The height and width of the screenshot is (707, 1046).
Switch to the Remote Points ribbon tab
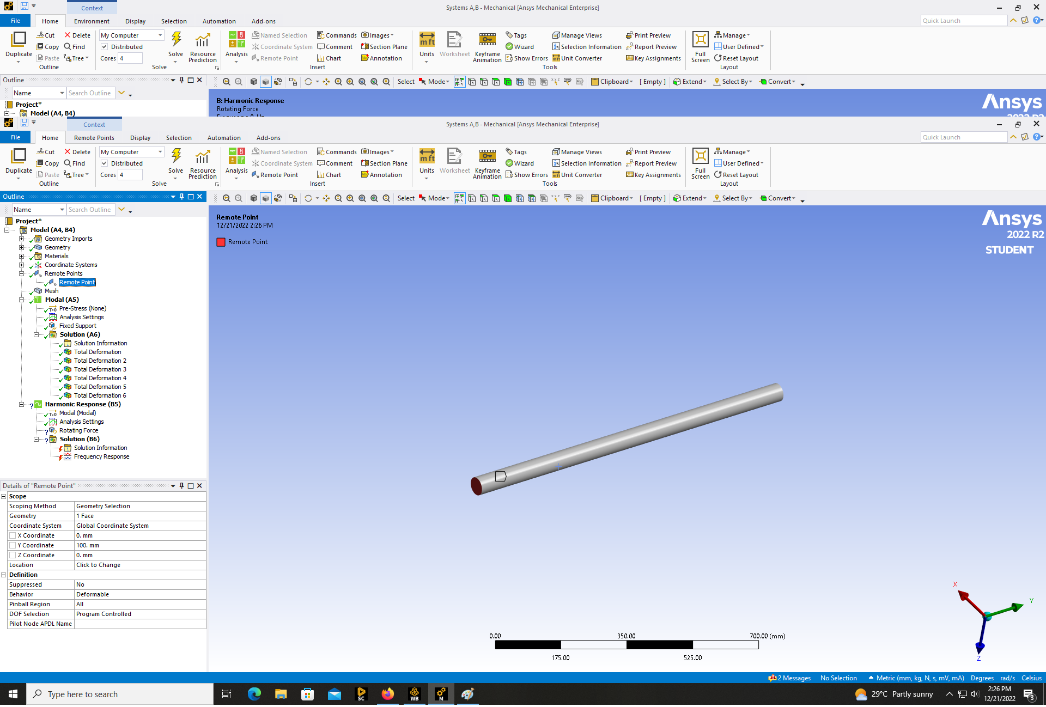(94, 138)
